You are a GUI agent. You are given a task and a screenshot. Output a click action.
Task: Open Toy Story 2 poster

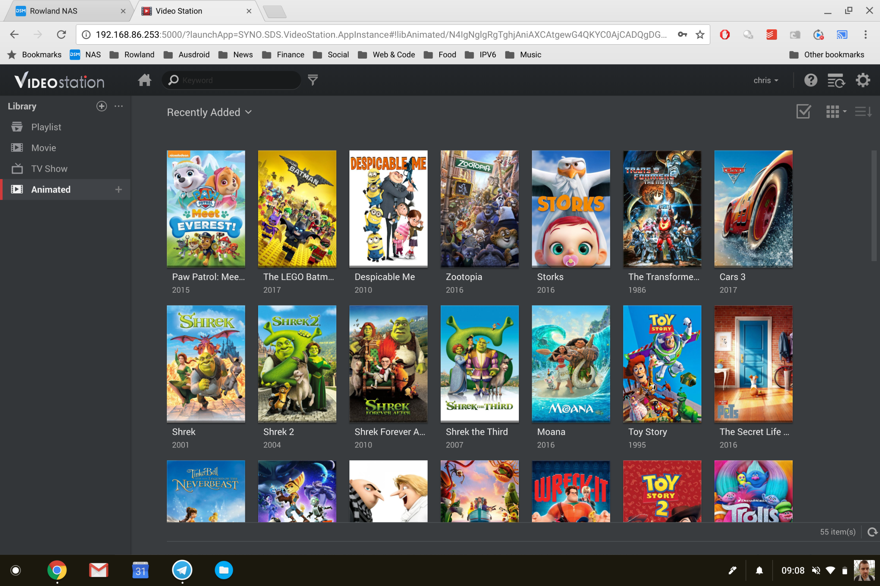pyautogui.click(x=662, y=491)
